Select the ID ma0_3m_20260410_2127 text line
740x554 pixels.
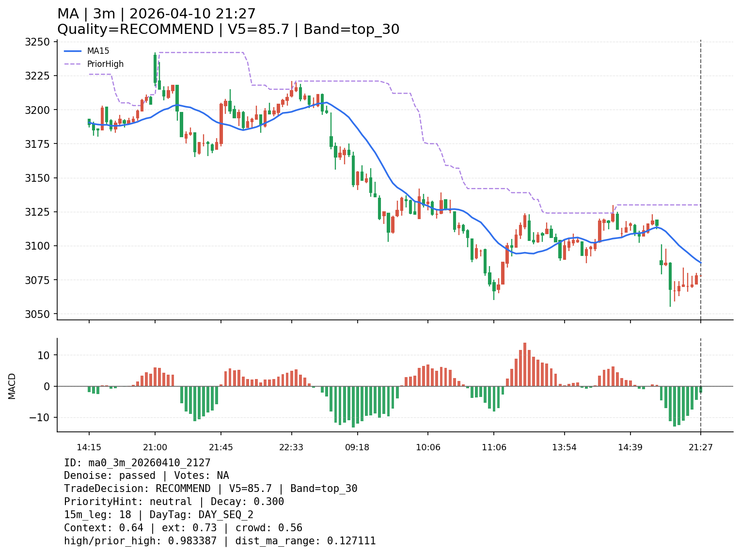click(137, 463)
